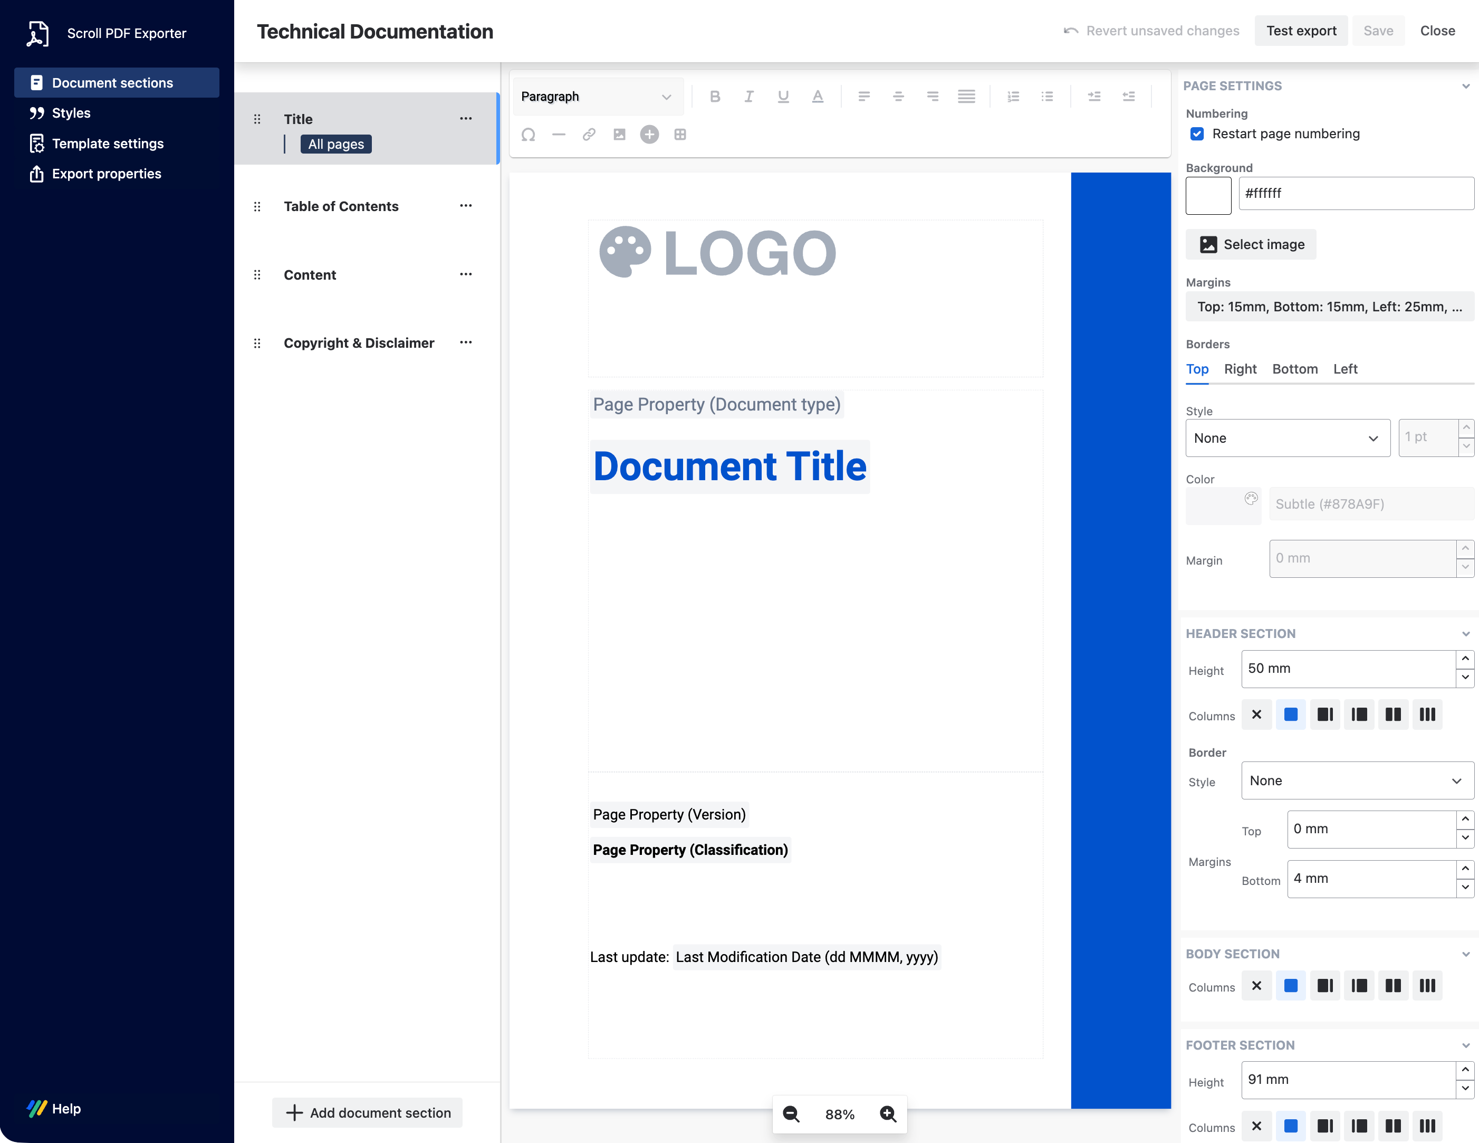Click the zoom in magnifier icon

click(888, 1114)
